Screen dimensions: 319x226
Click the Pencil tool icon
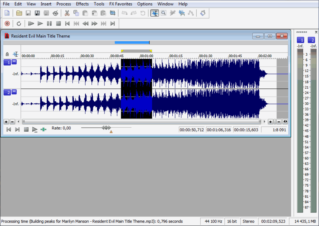click(173, 13)
